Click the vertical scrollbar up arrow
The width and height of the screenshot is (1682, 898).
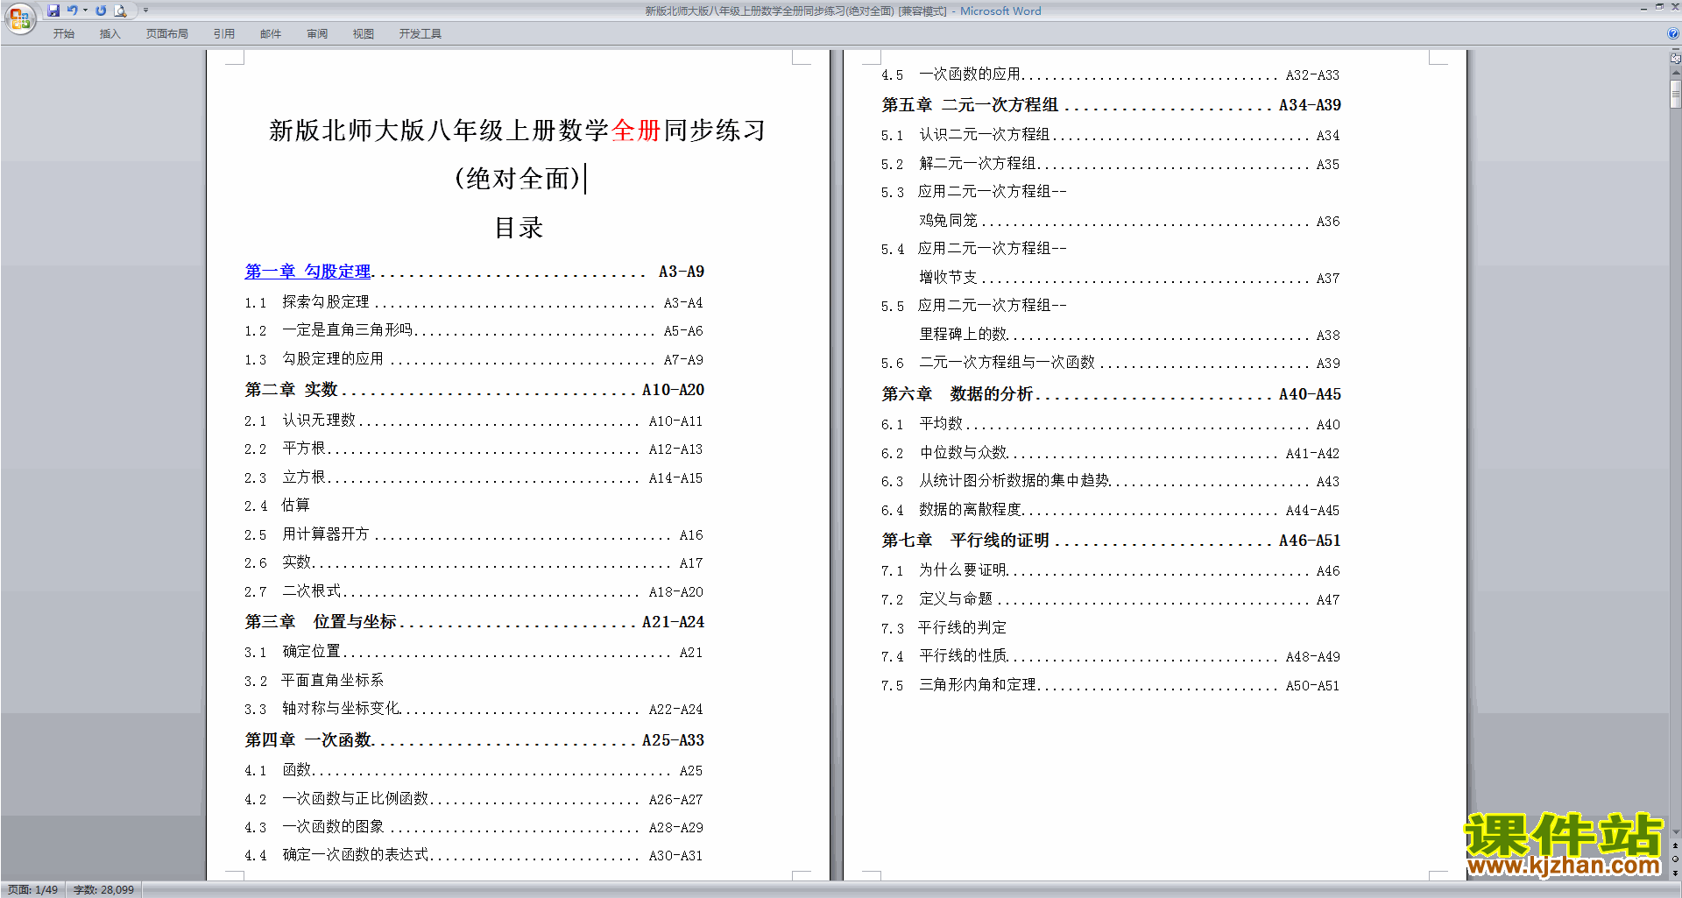point(1675,72)
